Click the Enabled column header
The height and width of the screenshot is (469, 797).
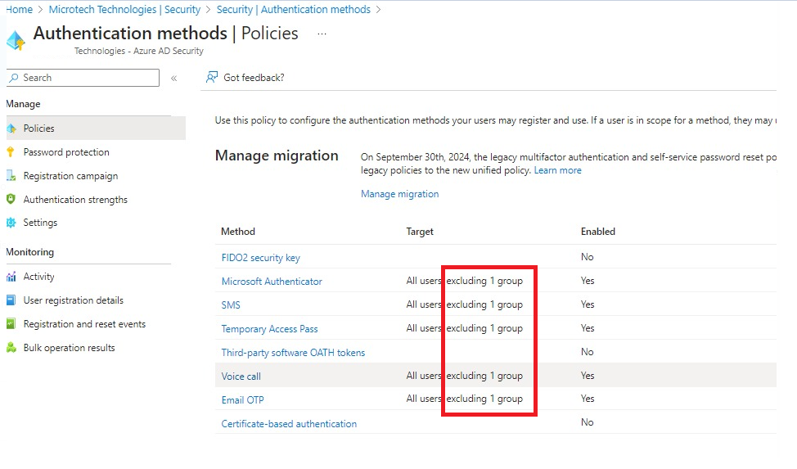pyautogui.click(x=597, y=232)
